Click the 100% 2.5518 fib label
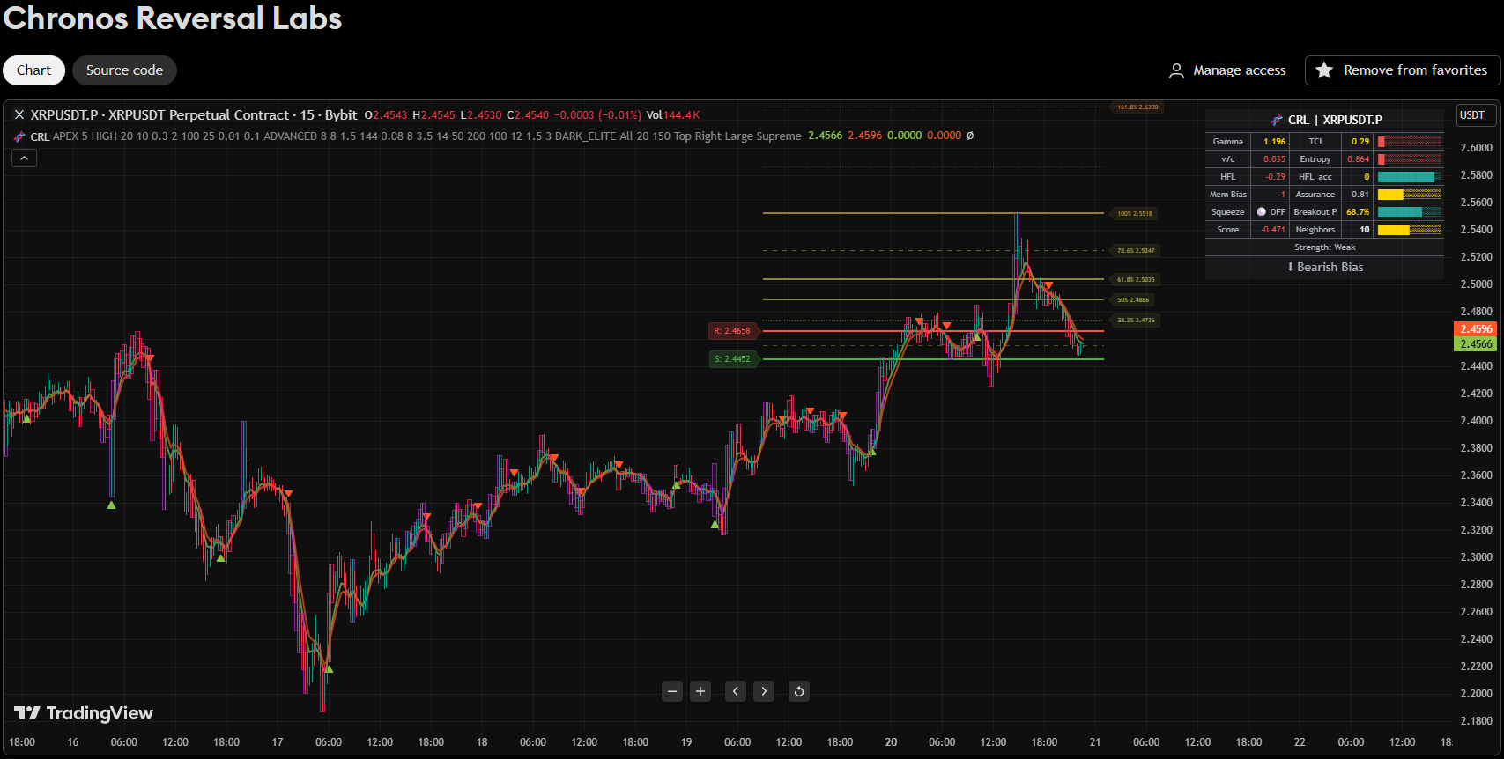This screenshot has height=759, width=1504. pos(1135,213)
